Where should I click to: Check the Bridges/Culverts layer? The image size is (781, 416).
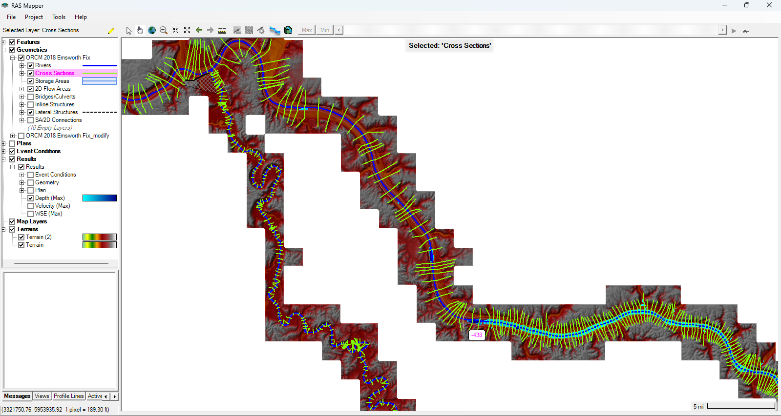[30, 97]
